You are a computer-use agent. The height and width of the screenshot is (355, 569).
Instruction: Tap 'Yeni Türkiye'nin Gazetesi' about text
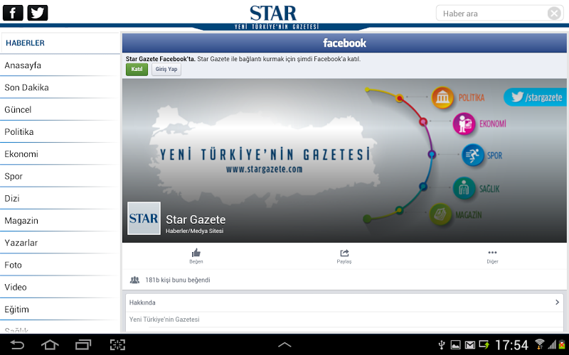164,319
